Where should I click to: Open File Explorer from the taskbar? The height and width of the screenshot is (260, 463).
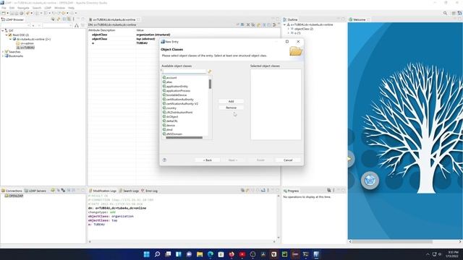pos(200,254)
